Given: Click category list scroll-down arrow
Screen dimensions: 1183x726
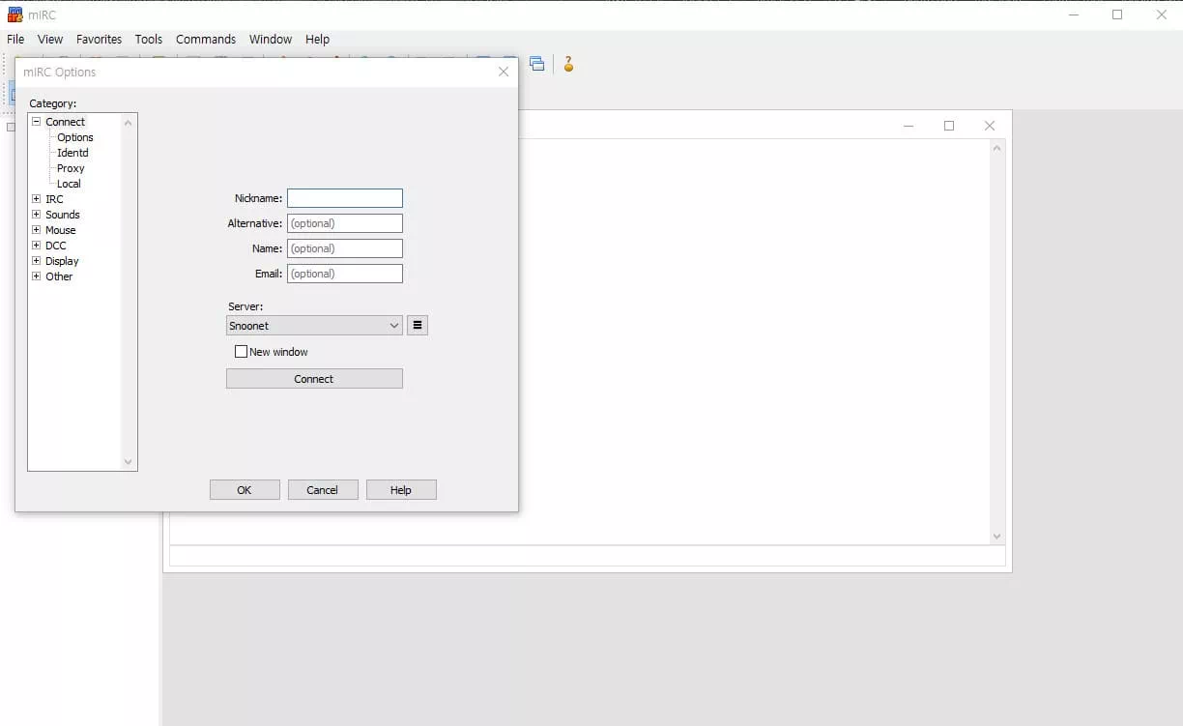Looking at the screenshot, I should tap(129, 462).
